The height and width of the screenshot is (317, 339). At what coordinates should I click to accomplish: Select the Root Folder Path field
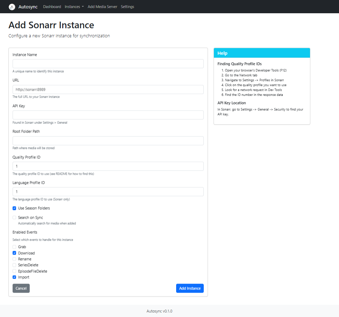(x=108, y=141)
